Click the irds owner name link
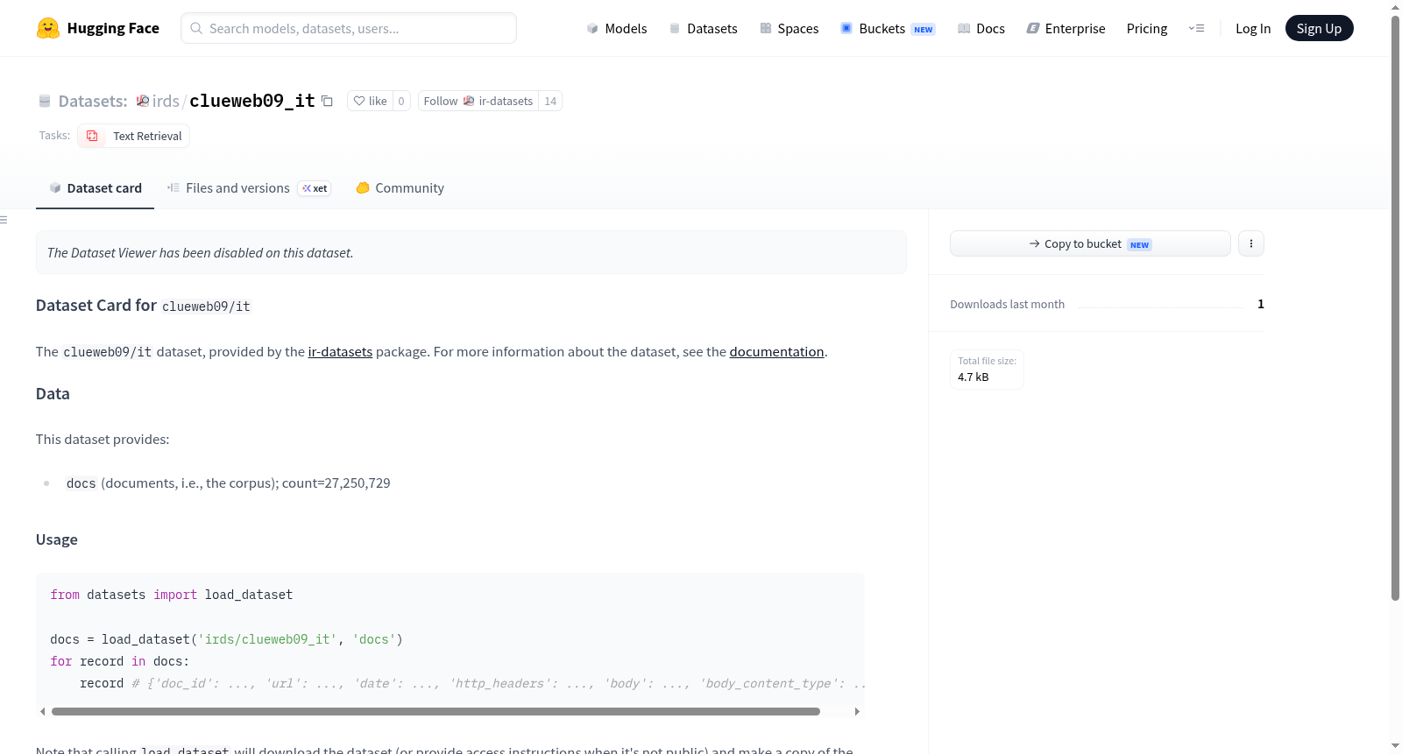 point(166,101)
